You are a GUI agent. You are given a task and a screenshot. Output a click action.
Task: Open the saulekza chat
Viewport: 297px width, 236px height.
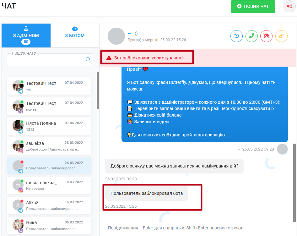click(x=49, y=146)
